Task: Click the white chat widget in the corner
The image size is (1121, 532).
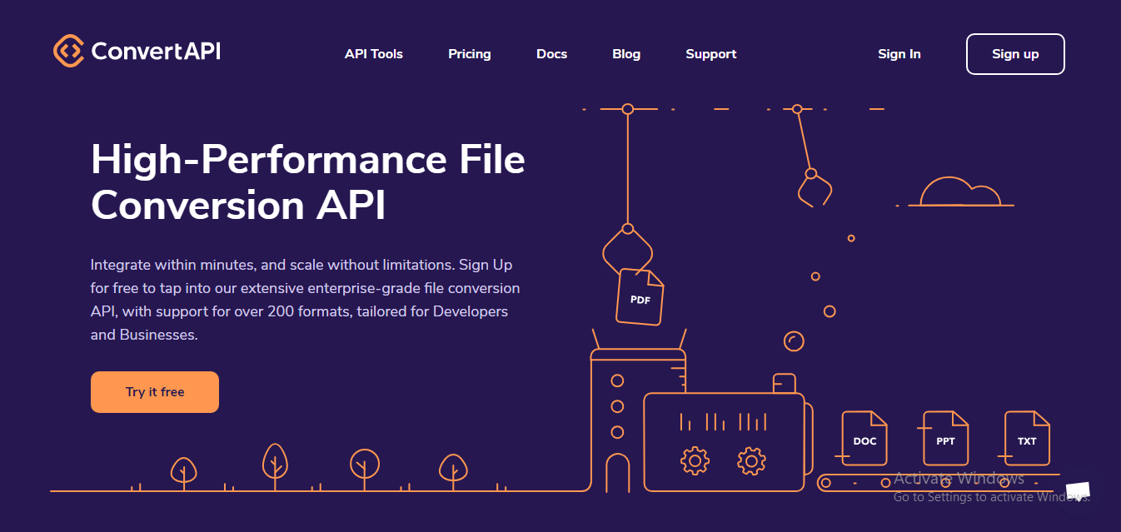Action: click(1078, 491)
